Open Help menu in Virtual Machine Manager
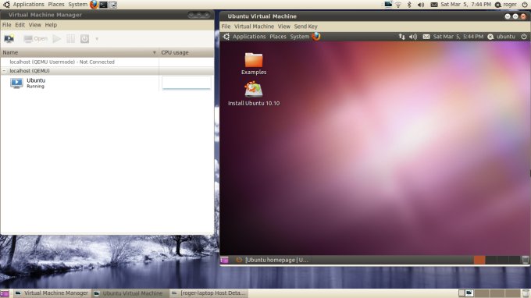531x298 pixels. point(51,25)
